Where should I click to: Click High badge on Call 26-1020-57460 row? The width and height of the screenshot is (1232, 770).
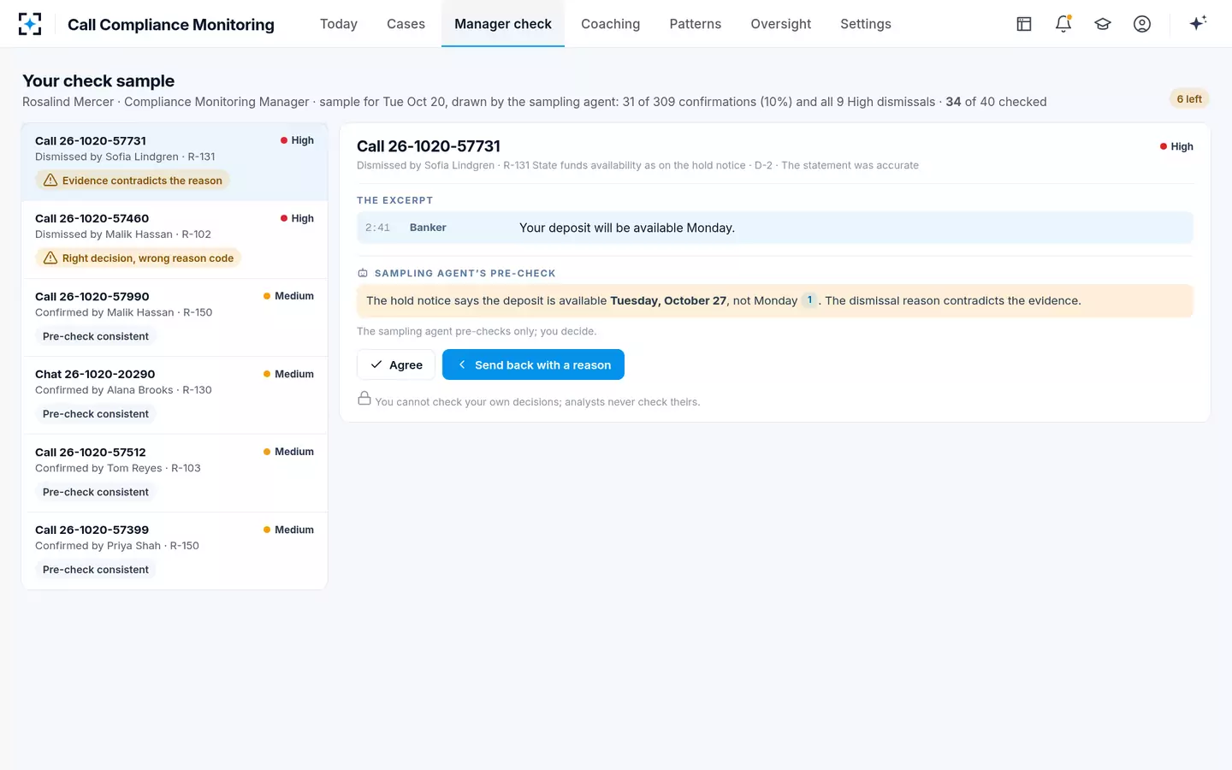[x=297, y=218]
